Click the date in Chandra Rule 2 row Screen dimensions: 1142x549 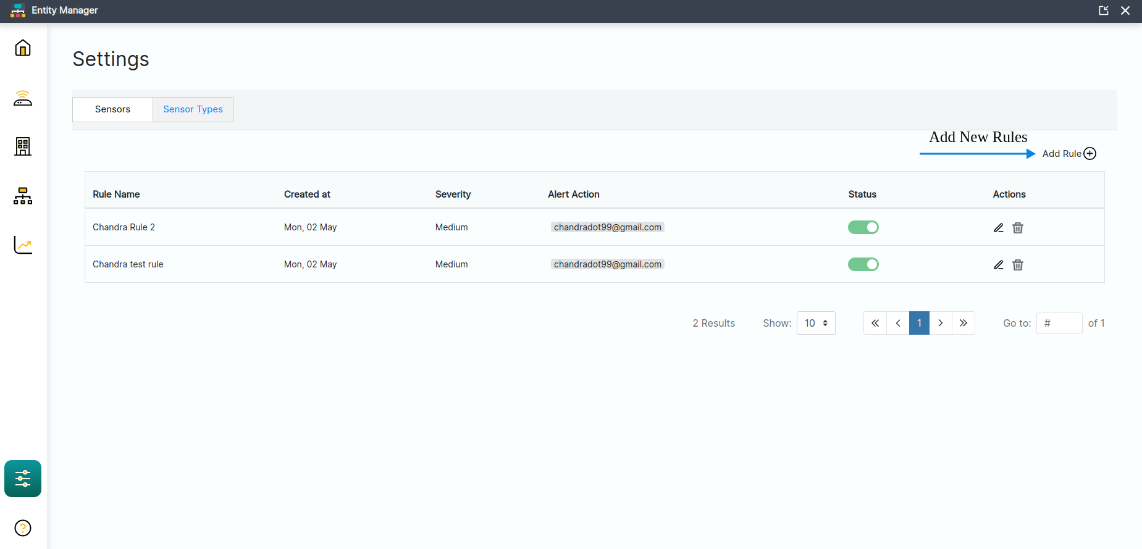pos(310,227)
